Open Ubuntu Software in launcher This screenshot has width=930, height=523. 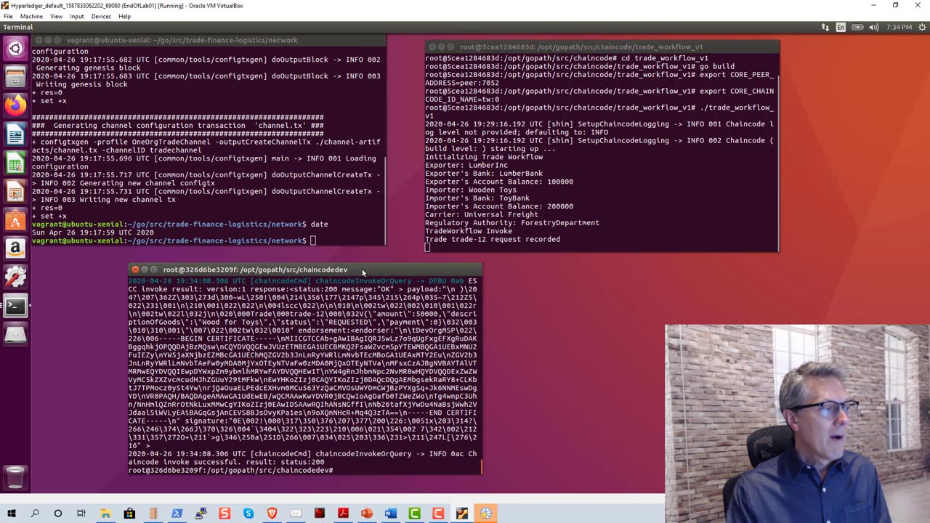click(15, 219)
